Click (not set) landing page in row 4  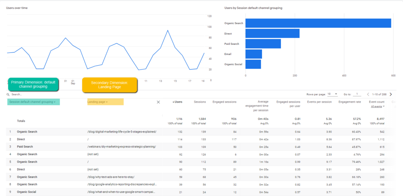pyautogui.click(x=93, y=154)
